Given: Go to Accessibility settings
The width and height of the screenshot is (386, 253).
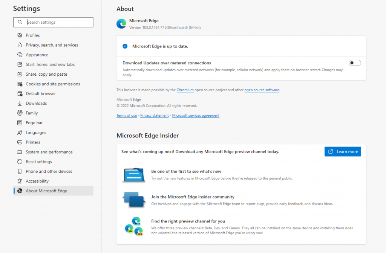Looking at the screenshot, I should coord(53,181).
